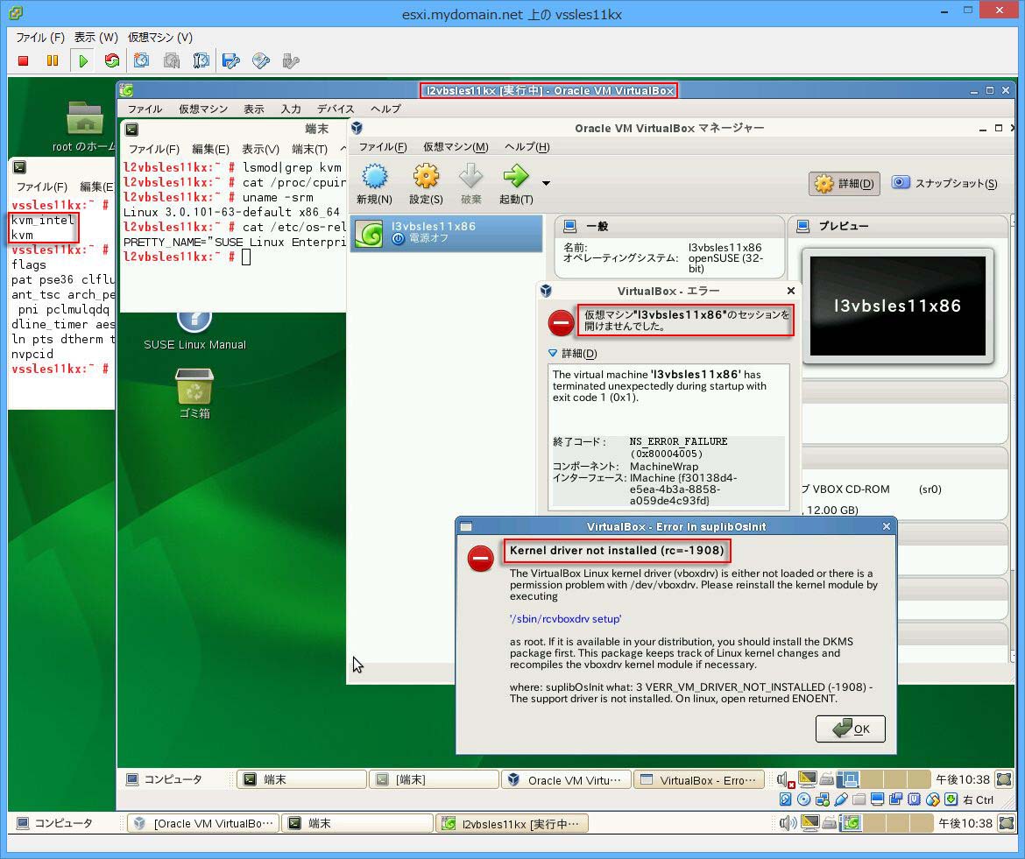Click the hard disk activity status icon

(x=786, y=799)
